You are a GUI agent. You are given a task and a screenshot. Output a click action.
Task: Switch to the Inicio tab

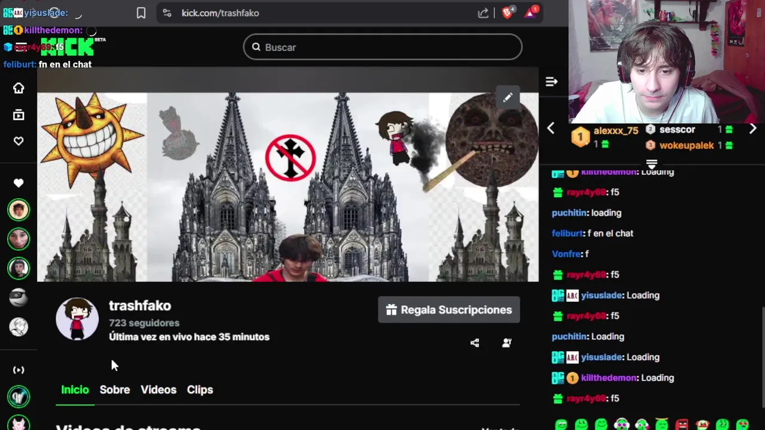75,390
